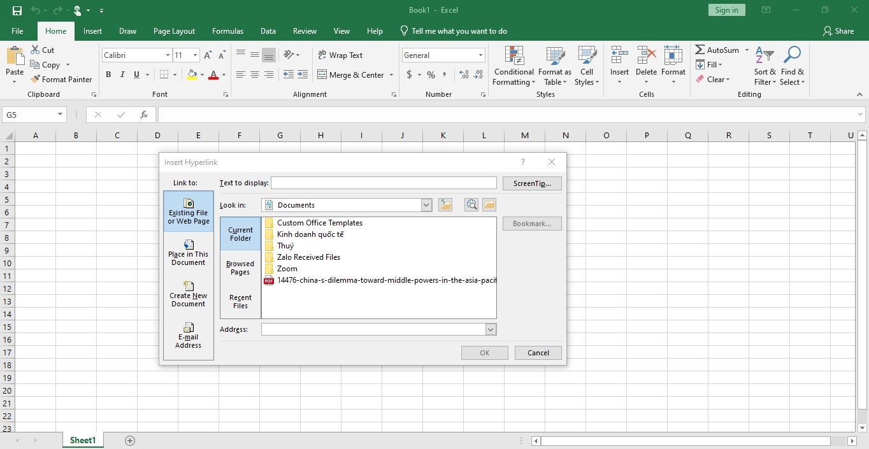Toggle Bottom Align
The height and width of the screenshot is (449, 869).
(x=269, y=55)
